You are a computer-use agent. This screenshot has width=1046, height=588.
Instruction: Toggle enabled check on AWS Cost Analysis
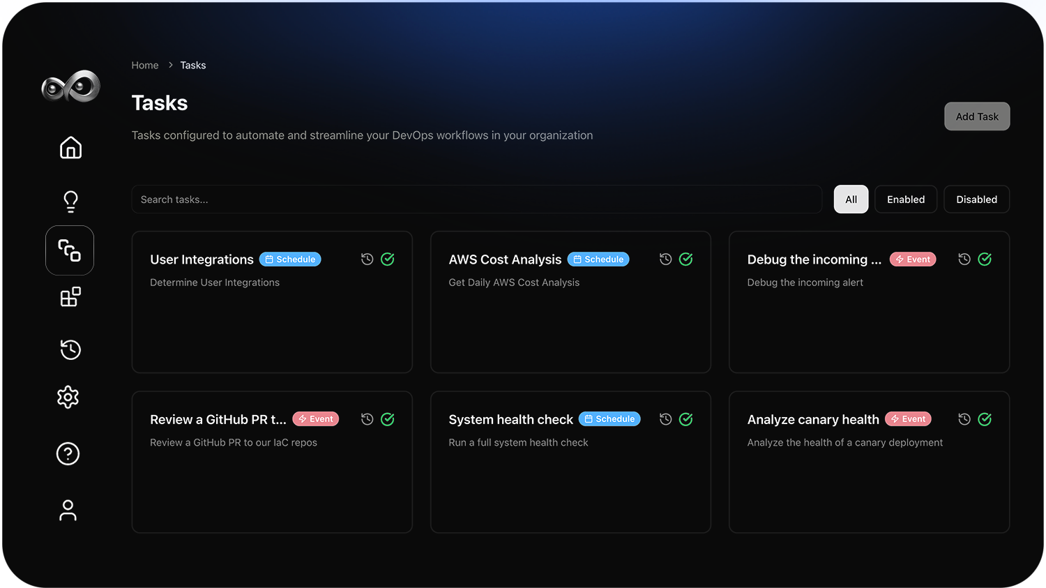(x=686, y=259)
